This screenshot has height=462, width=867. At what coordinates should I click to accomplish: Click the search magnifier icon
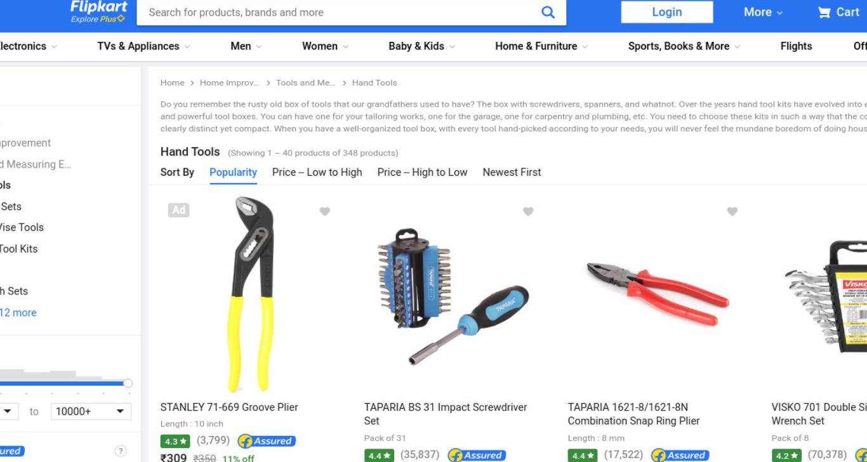[548, 12]
